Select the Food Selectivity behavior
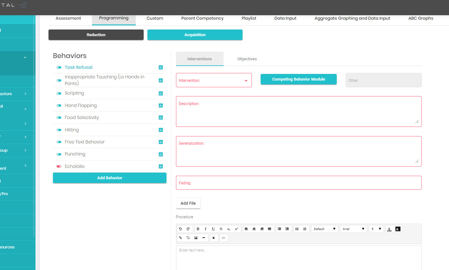449x270 pixels. tap(82, 117)
